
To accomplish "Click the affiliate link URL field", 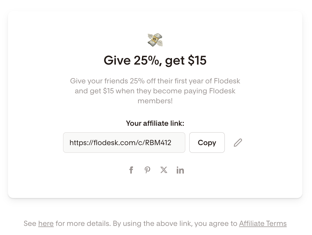I will click(x=124, y=143).
